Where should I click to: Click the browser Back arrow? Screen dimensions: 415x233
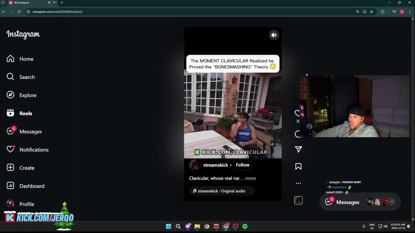coord(3,12)
